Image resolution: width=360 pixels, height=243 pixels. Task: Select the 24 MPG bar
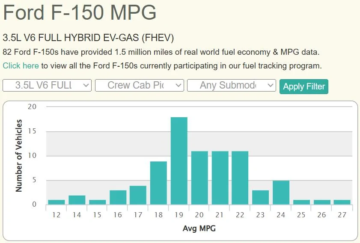tap(281, 193)
